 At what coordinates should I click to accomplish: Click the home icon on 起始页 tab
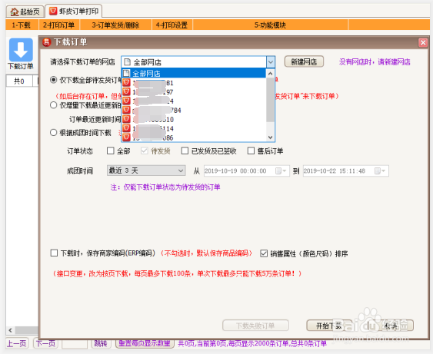(x=14, y=12)
